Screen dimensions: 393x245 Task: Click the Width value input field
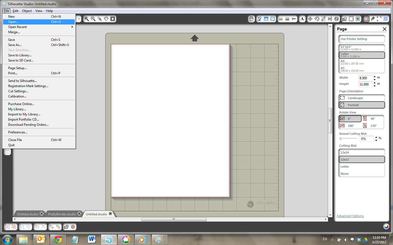pos(365,78)
